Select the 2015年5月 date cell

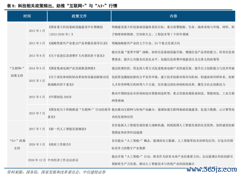point(37,97)
